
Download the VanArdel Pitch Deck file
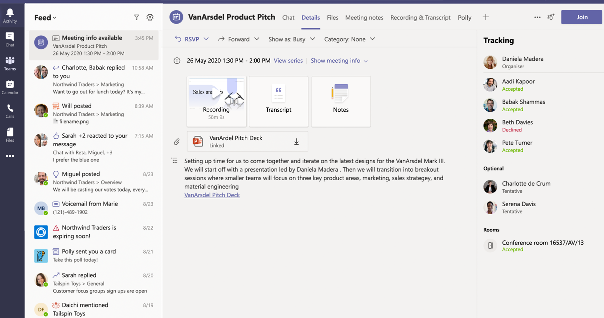click(x=296, y=142)
